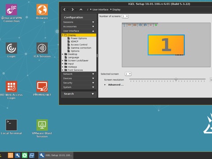212x159 pixels.
Task: Go back with the left arrow navigation button
Action: (64, 10)
